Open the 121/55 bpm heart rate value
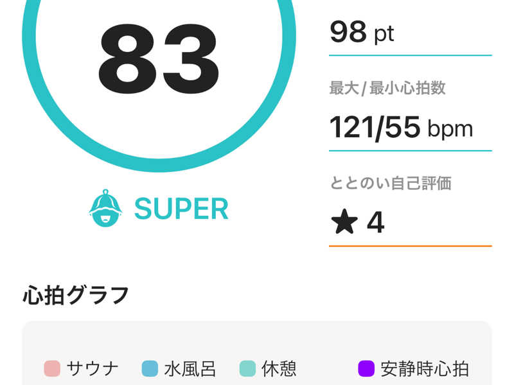Image resolution: width=514 pixels, height=385 pixels. 401,128
